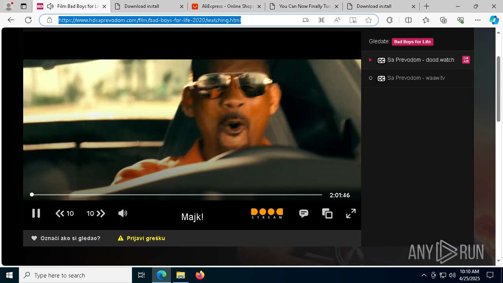This screenshot has width=503, height=283.
Task: Open tab actions menu icon
Action: [x=24, y=6]
